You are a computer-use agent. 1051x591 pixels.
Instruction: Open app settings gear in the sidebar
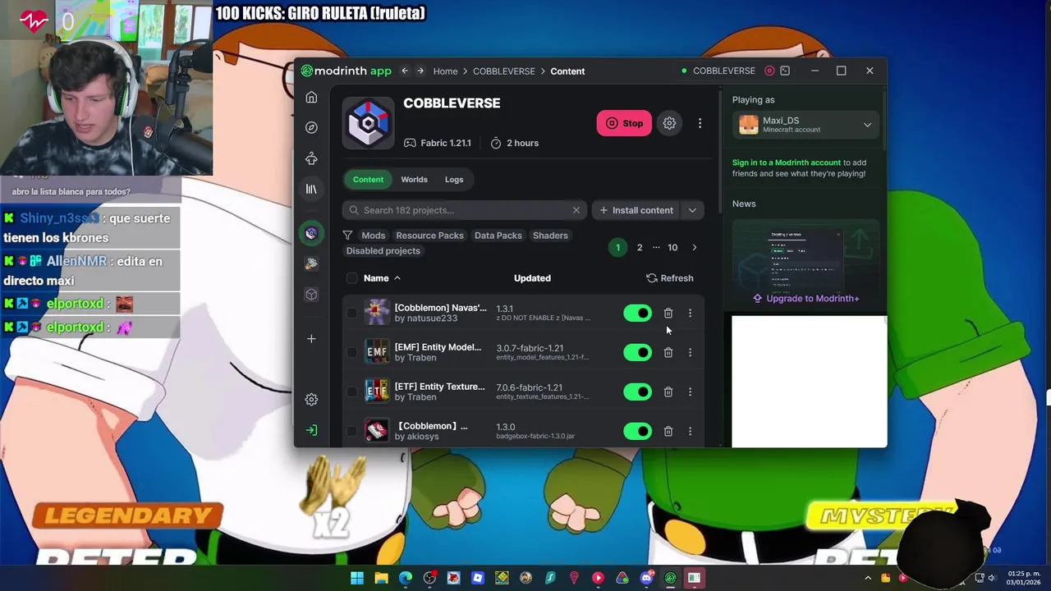click(311, 399)
